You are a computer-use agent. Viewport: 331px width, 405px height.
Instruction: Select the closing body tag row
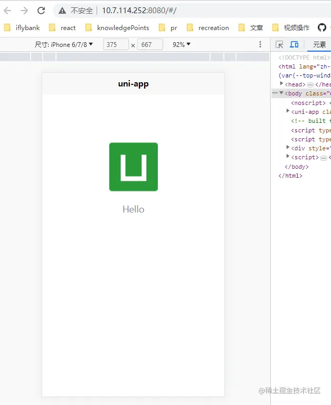(301, 167)
